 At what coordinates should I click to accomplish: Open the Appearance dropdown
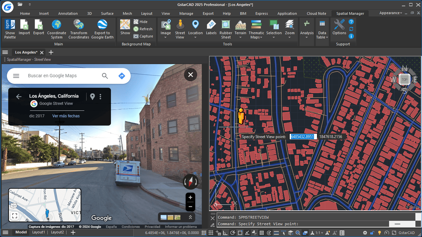[391, 13]
